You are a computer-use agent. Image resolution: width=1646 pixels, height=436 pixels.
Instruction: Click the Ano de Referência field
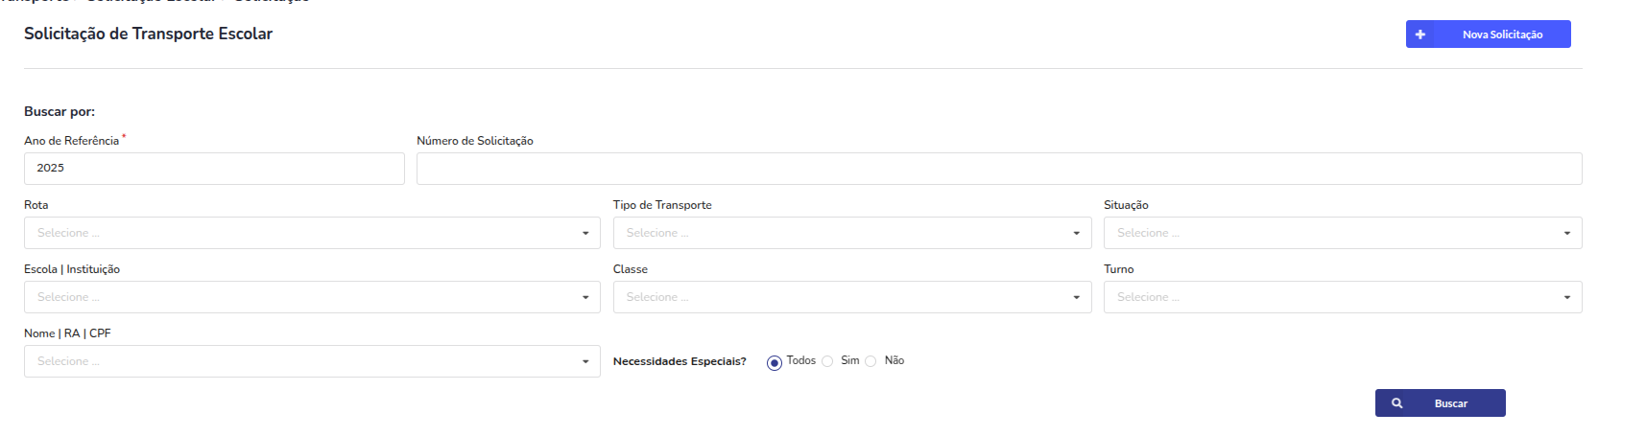click(214, 169)
